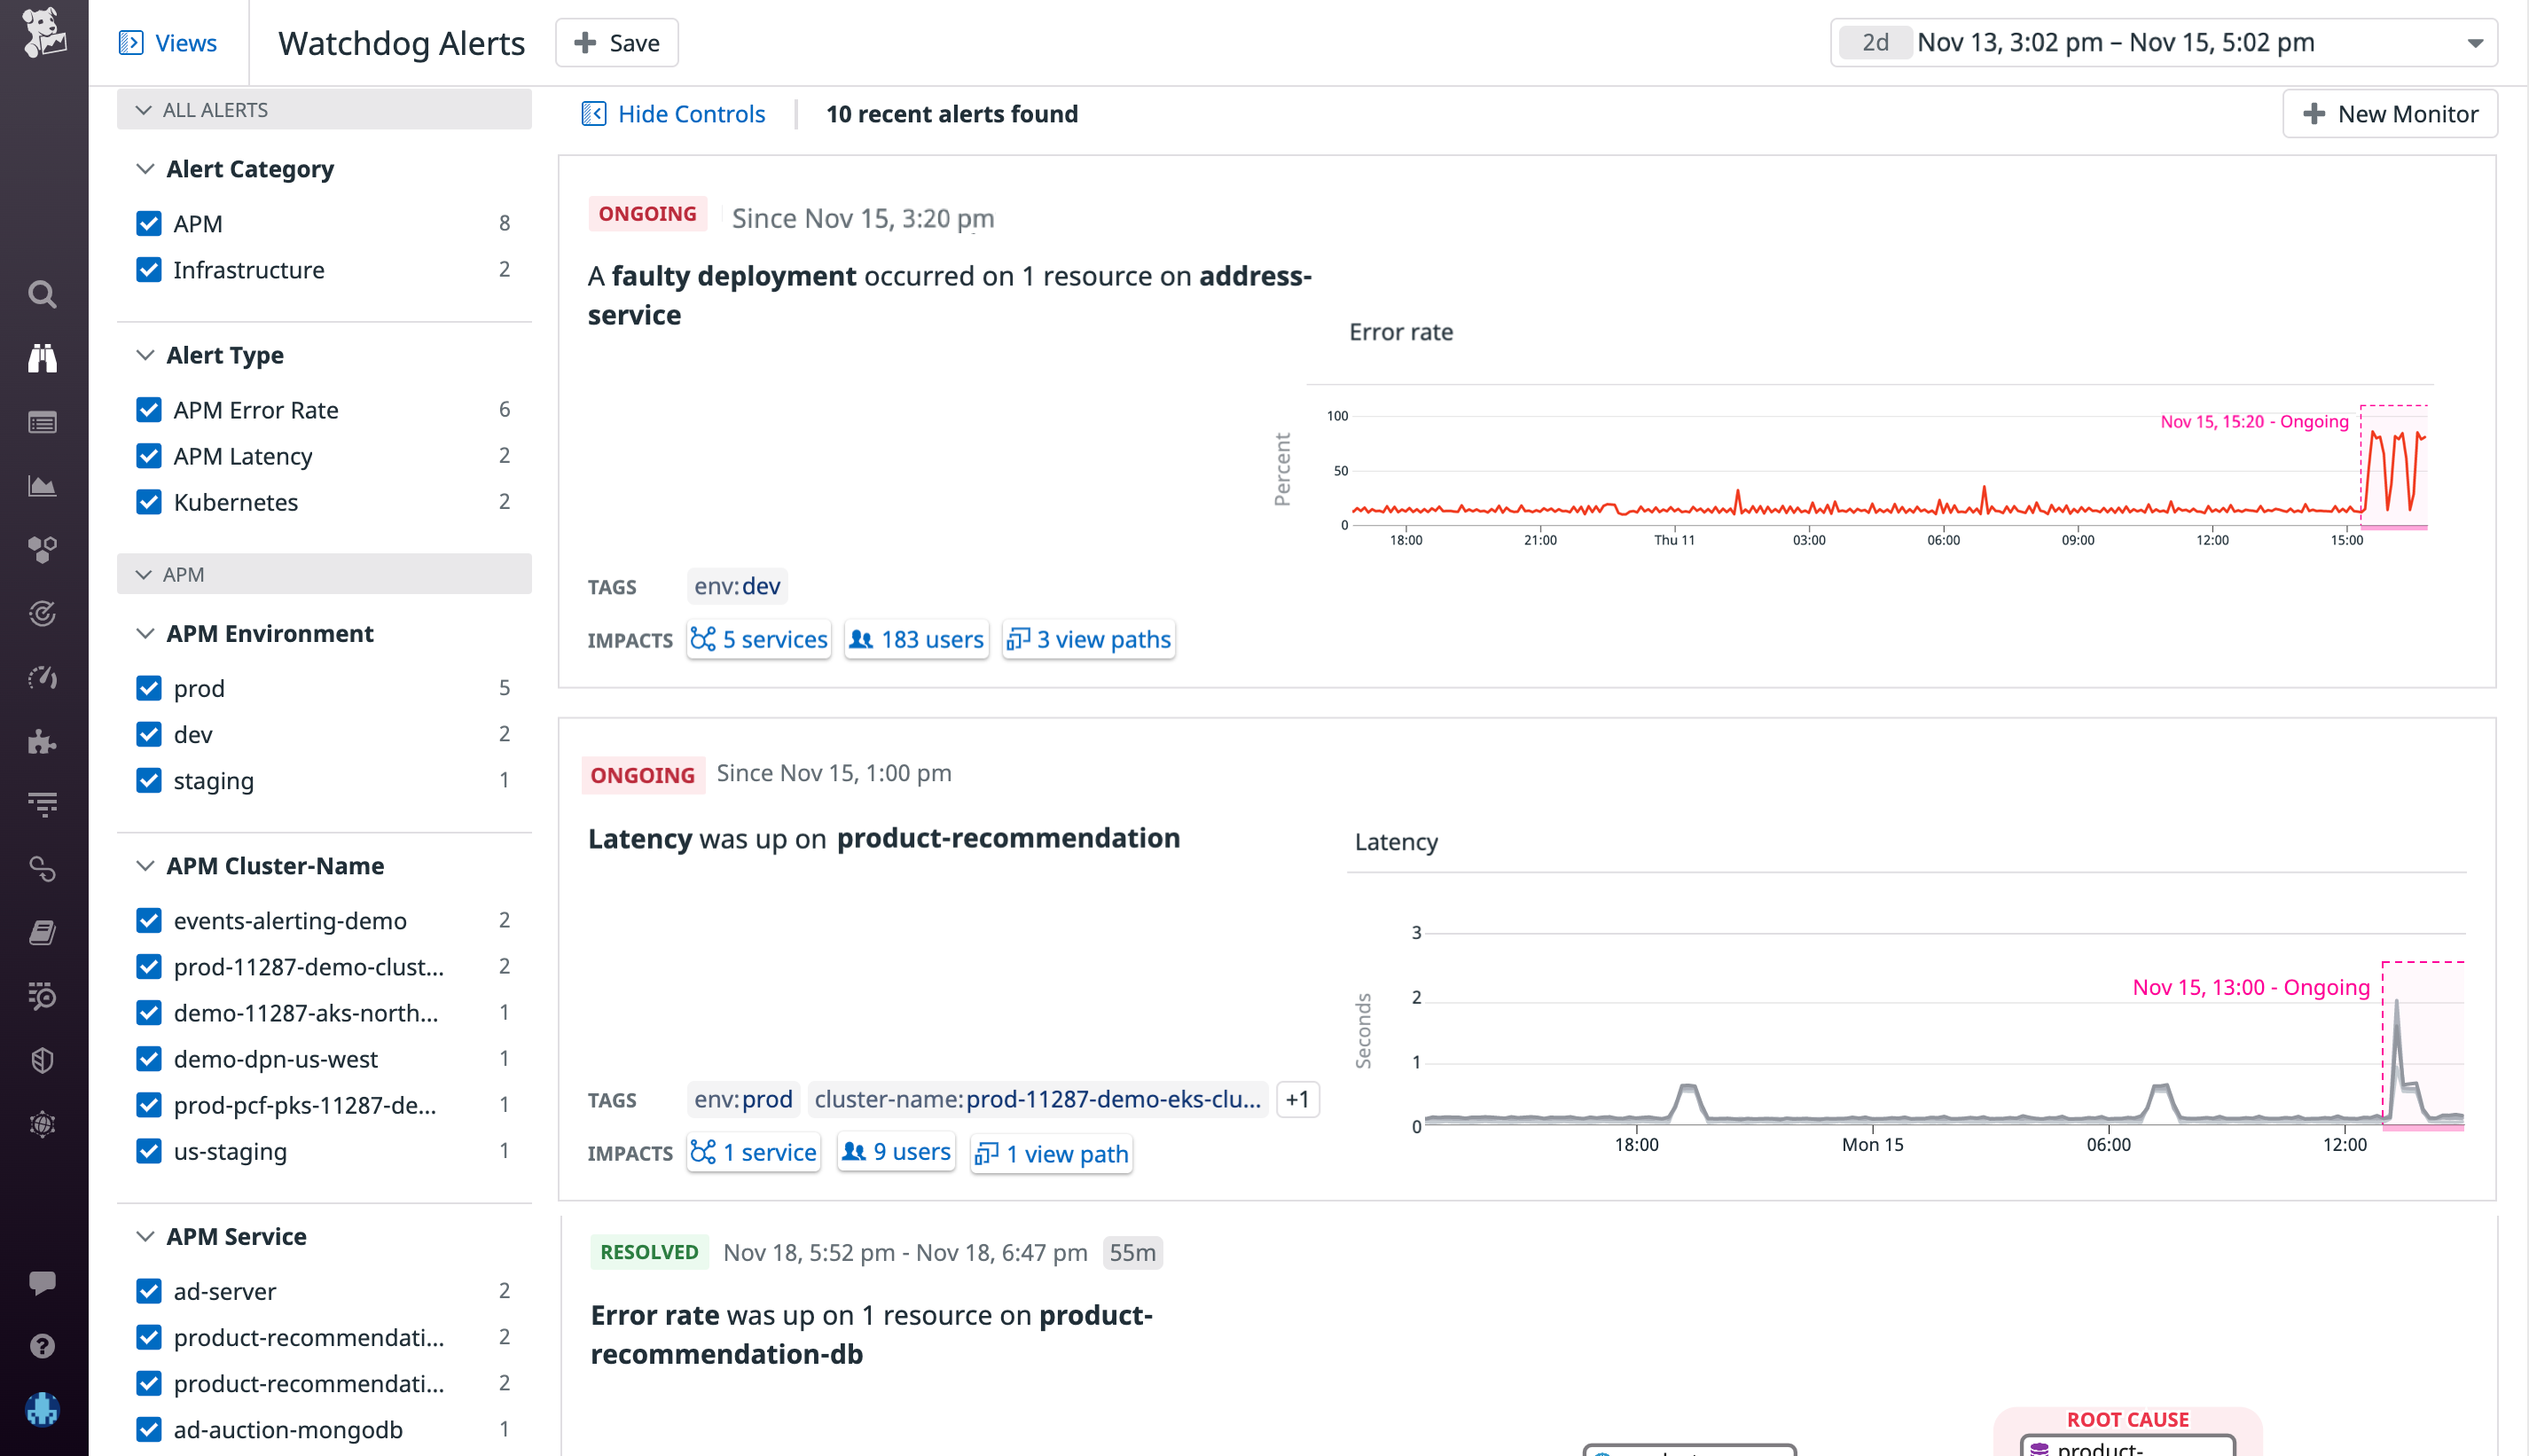2529x1456 pixels.
Task: Select the Integrations puzzle-piece icon
Action: coord(42,742)
